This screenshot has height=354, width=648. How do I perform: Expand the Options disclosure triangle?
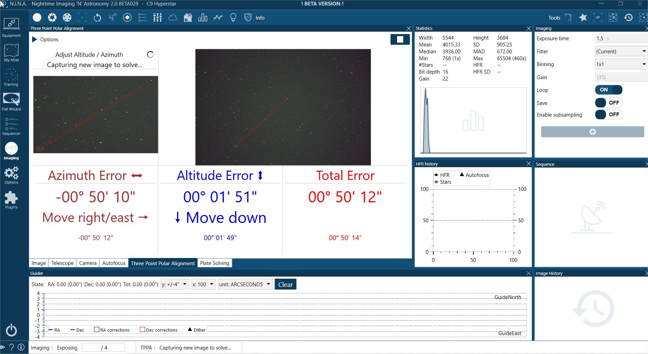click(x=34, y=39)
